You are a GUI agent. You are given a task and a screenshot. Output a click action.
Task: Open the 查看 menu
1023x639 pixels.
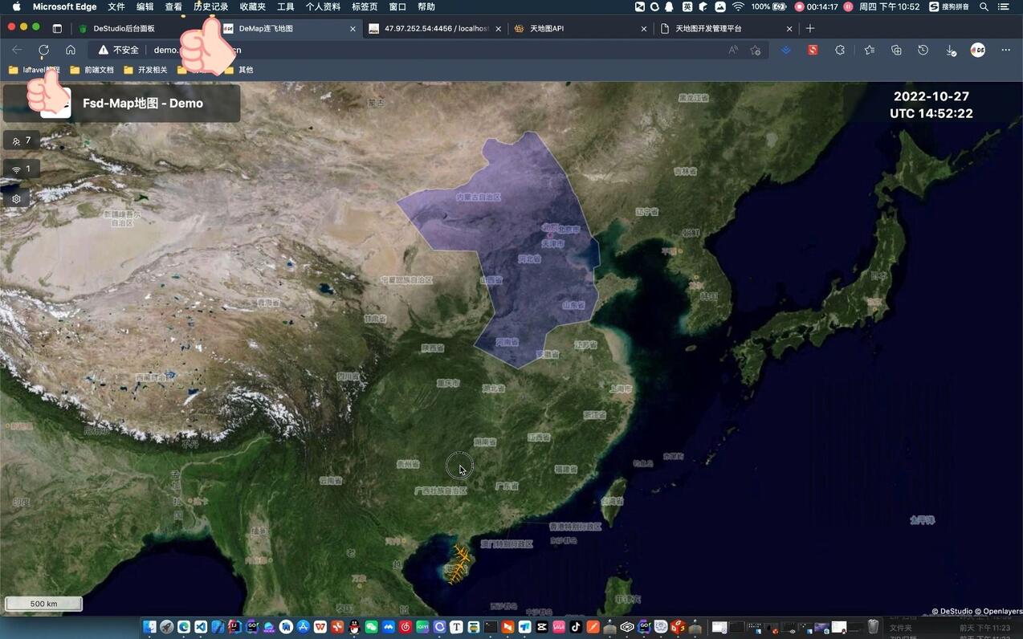point(173,6)
